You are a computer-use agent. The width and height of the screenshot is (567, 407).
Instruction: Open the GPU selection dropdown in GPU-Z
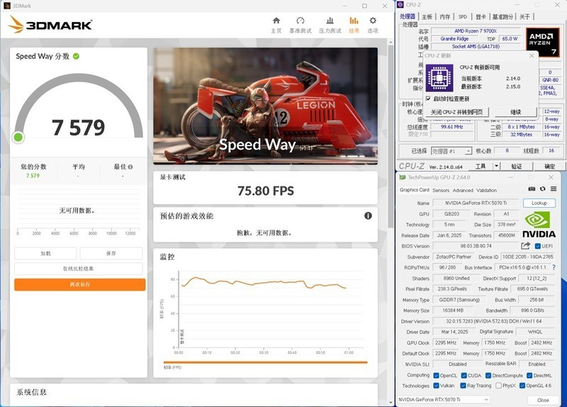pos(444,399)
